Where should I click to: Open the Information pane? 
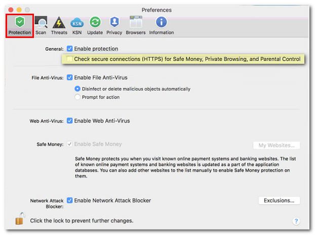click(161, 25)
